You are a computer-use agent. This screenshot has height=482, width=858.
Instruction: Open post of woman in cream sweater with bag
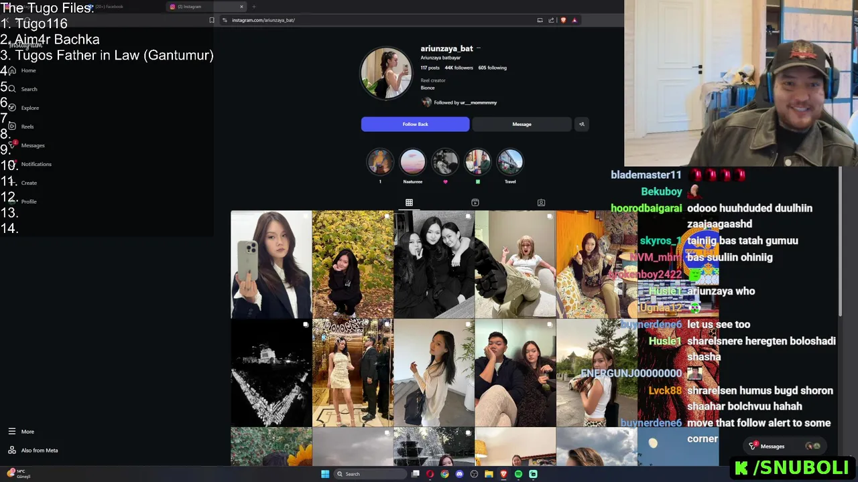point(434,373)
